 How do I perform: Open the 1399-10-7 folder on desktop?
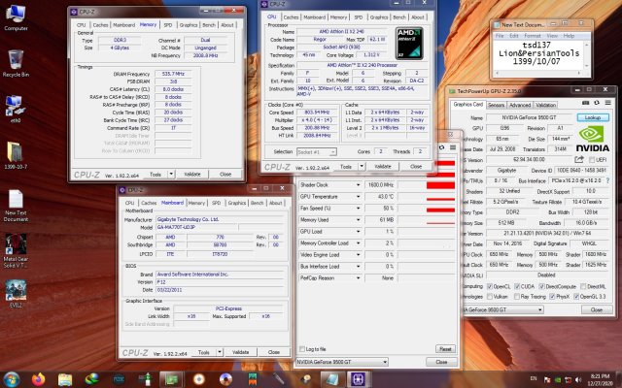coord(16,152)
